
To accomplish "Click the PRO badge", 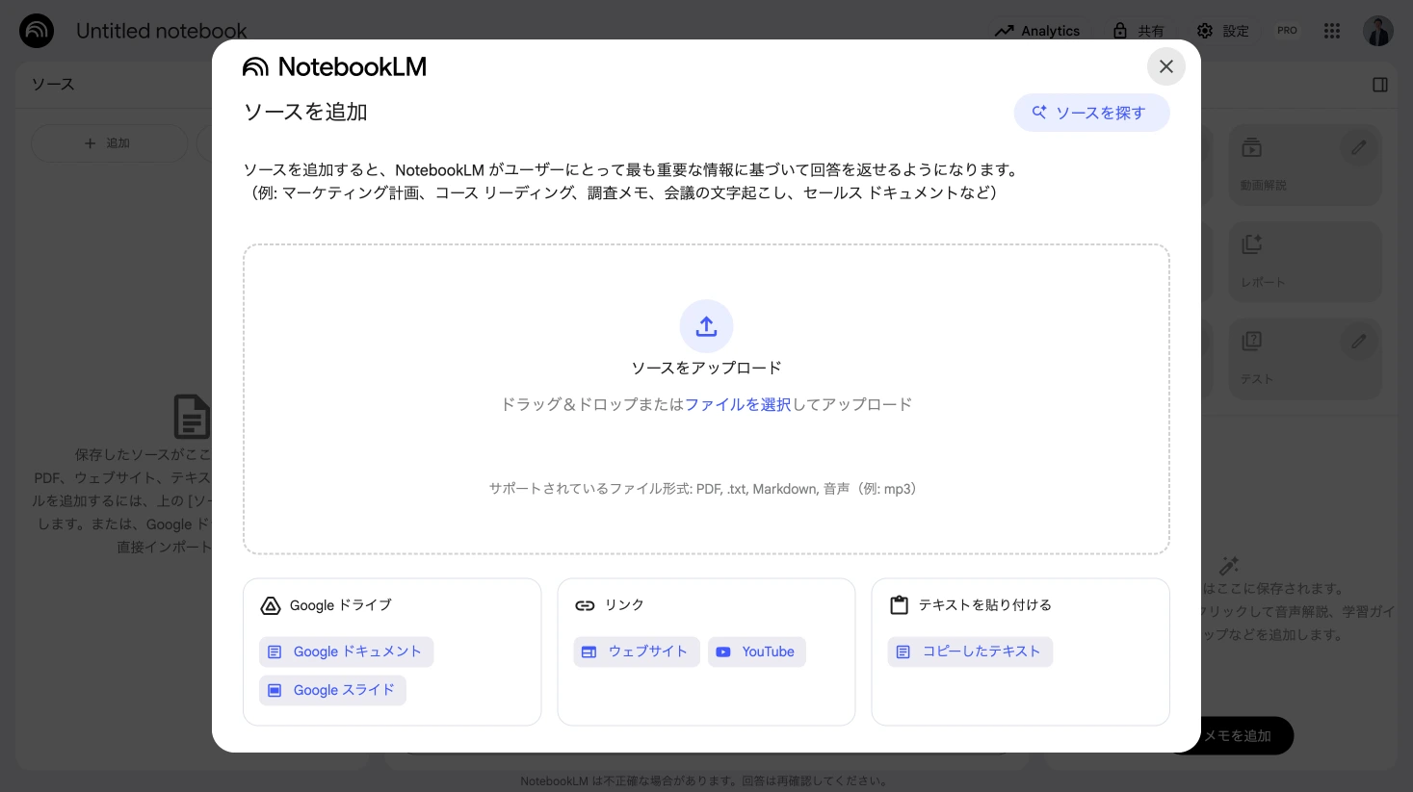I will coord(1287,31).
